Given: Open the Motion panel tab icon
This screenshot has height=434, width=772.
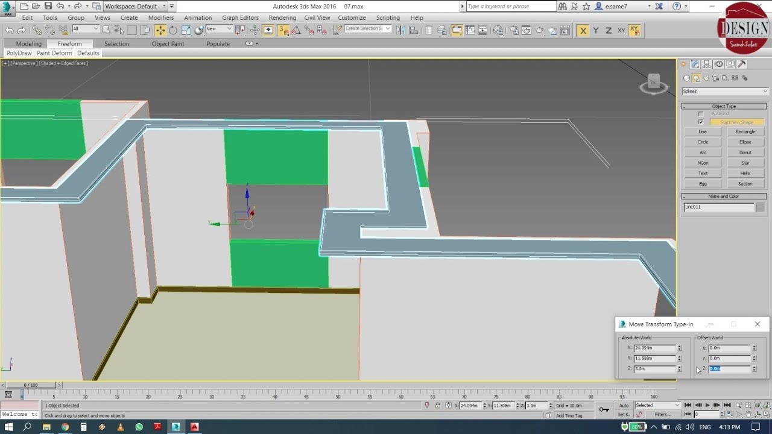Looking at the screenshot, I should [x=718, y=64].
